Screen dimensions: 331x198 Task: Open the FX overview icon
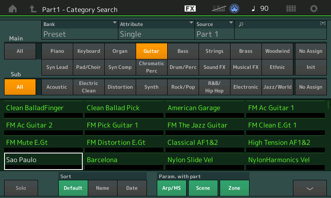click(x=190, y=8)
